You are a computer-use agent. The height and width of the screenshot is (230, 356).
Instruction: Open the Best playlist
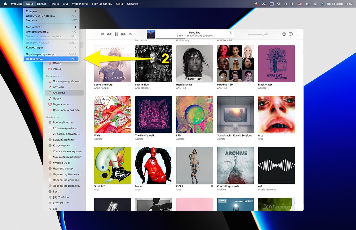[64, 192]
